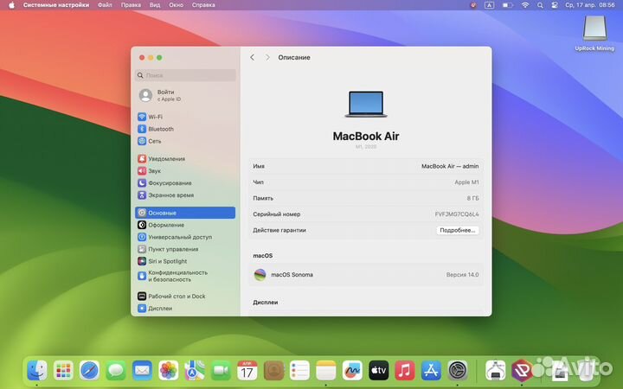Open Bluetooth settings in the sidebar
Image resolution: width=623 pixels, height=389 pixels.
[x=185, y=129]
